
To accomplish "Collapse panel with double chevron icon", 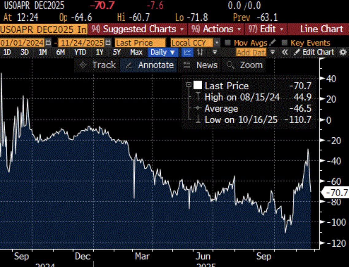I will [285, 52].
